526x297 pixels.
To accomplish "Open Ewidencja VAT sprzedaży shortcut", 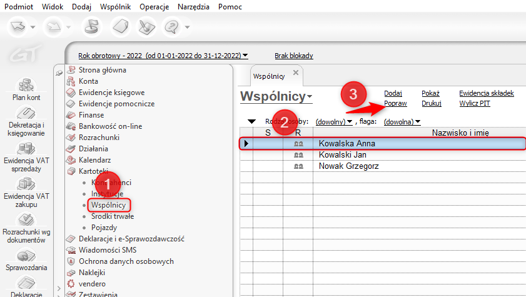I will [26, 158].
